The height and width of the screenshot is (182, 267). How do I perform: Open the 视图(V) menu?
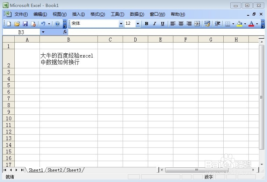pos(59,14)
